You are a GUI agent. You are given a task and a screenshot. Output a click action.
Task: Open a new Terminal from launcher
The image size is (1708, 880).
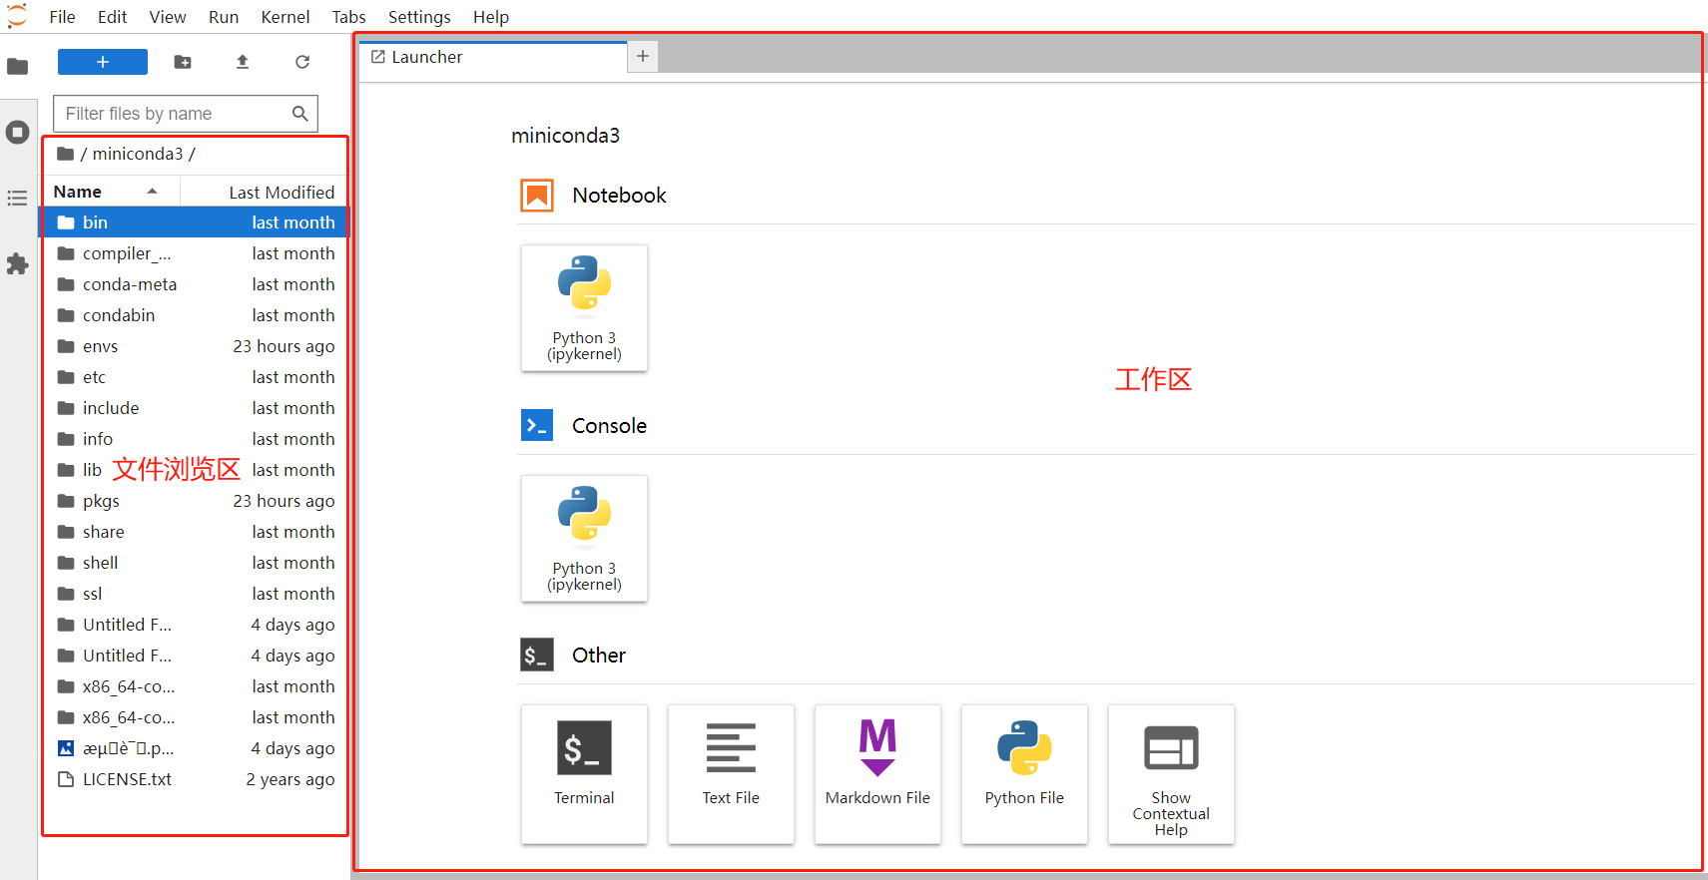click(x=584, y=774)
